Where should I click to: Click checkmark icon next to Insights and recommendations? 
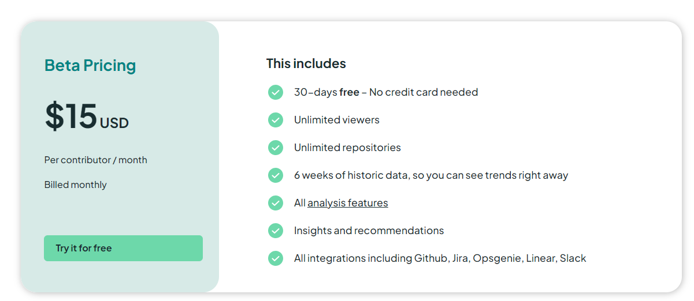(276, 231)
